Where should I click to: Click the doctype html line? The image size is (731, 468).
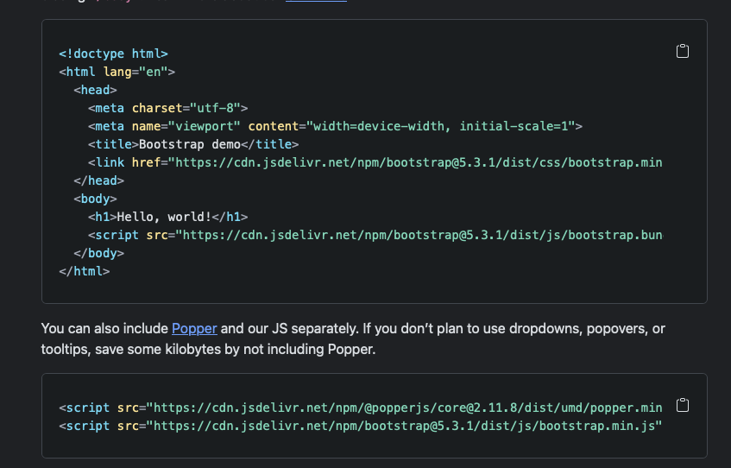pyautogui.click(x=113, y=54)
